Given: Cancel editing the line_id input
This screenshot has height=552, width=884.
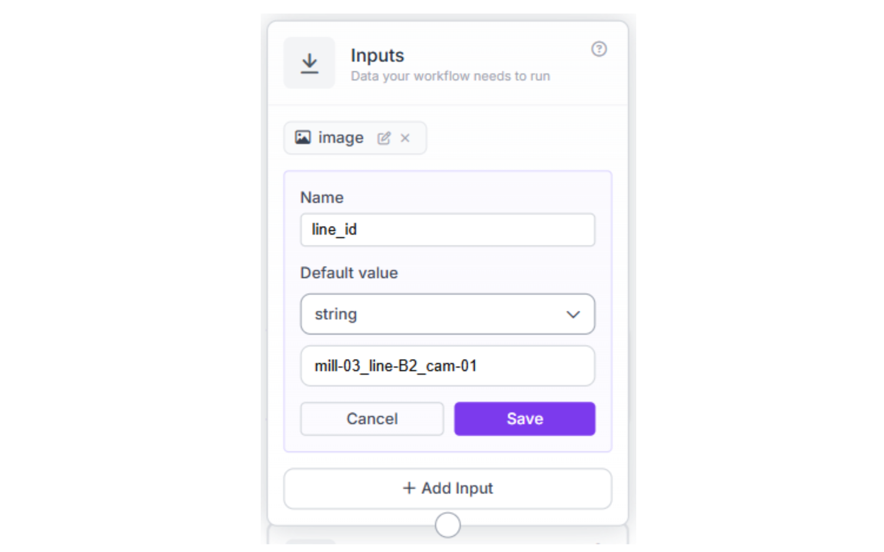Looking at the screenshot, I should pyautogui.click(x=372, y=419).
